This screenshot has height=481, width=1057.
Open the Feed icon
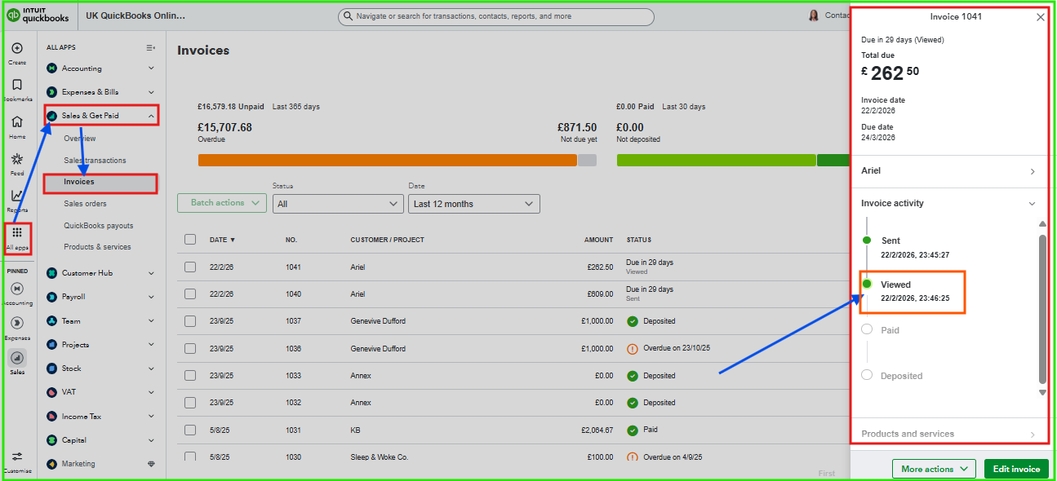pos(17,159)
